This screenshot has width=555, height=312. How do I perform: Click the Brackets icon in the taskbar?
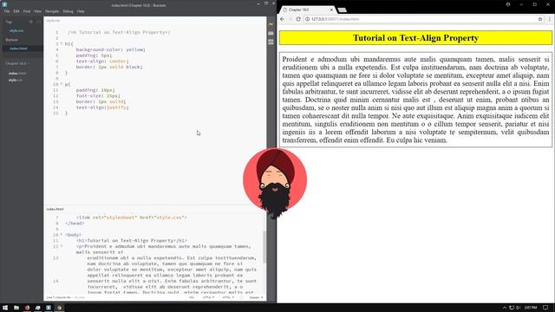(x=49, y=308)
